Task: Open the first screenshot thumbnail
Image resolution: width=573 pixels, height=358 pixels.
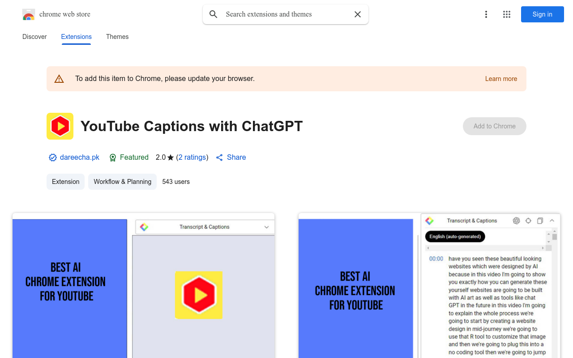Action: (143, 286)
